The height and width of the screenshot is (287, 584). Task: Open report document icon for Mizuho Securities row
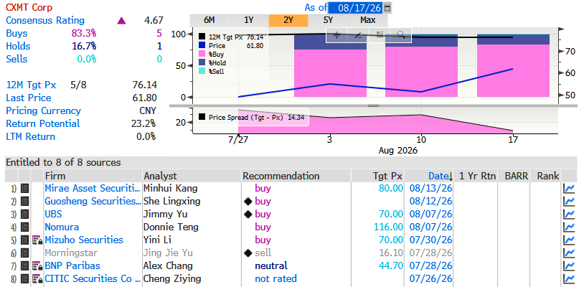[24, 240]
